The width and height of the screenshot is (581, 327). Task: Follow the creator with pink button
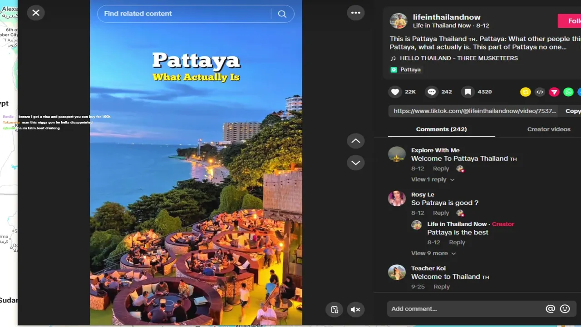[x=569, y=21]
